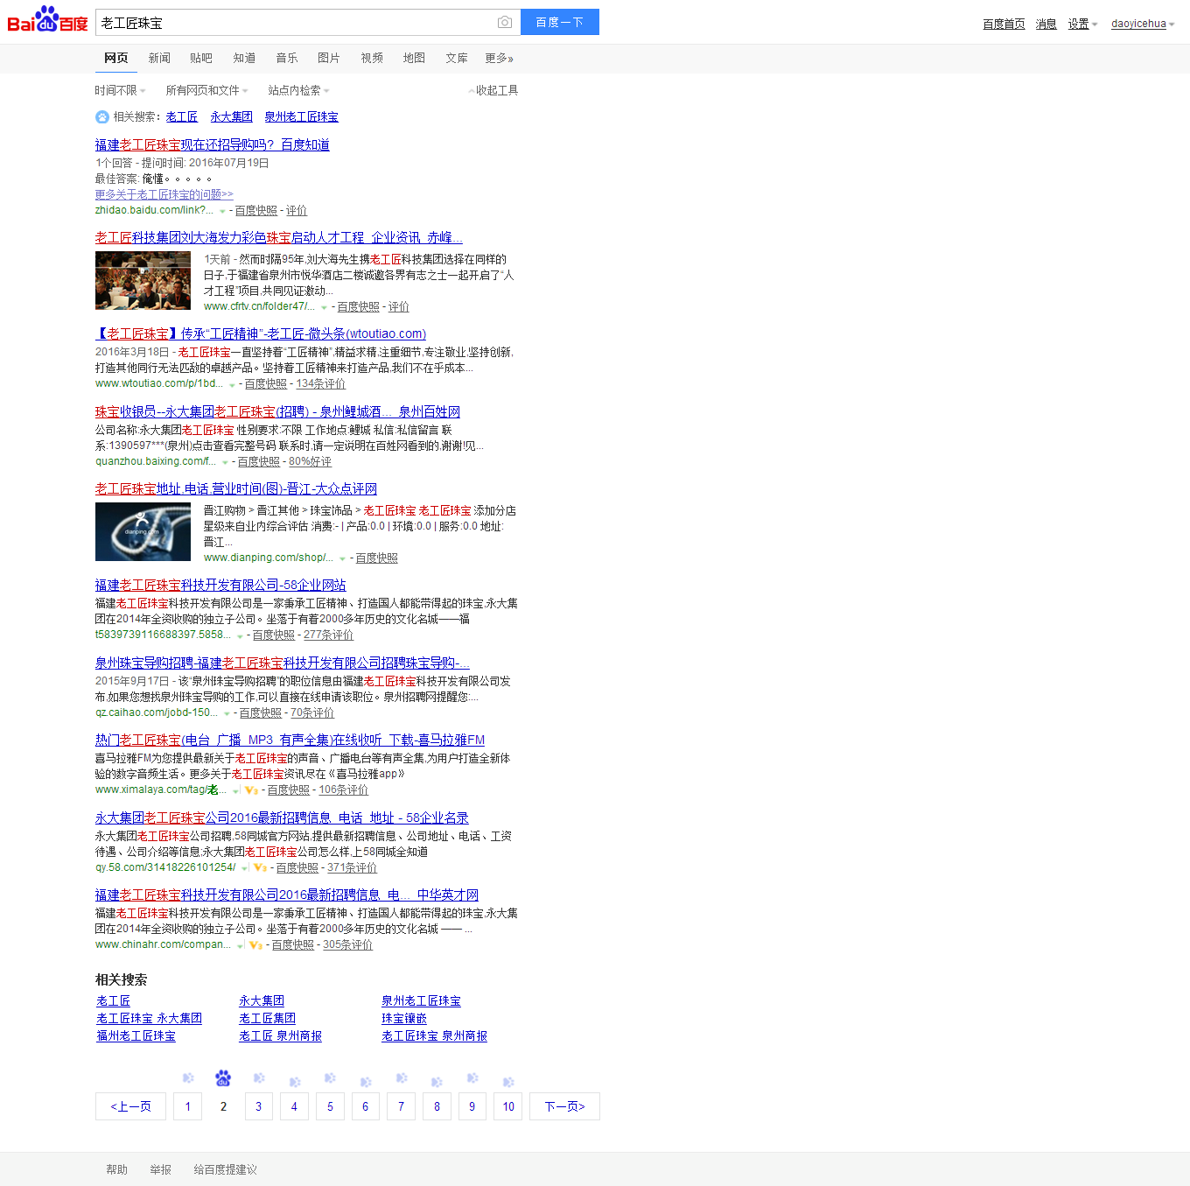Click related search 福州老工匠珠宝

136,1036
